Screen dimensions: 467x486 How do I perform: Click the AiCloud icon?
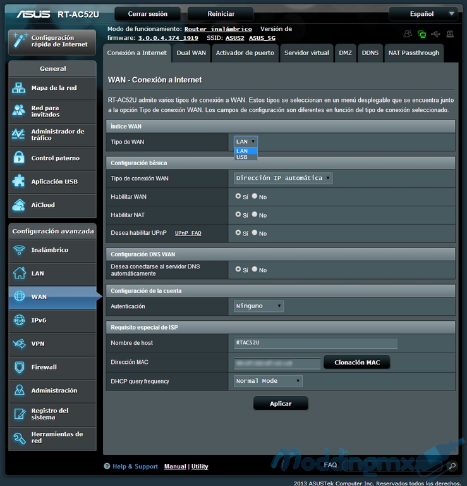(18, 204)
